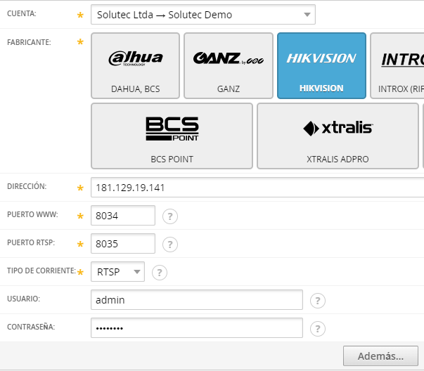Focus the Dirección address field
Viewport: 424px width, 371px height.
[257, 187]
